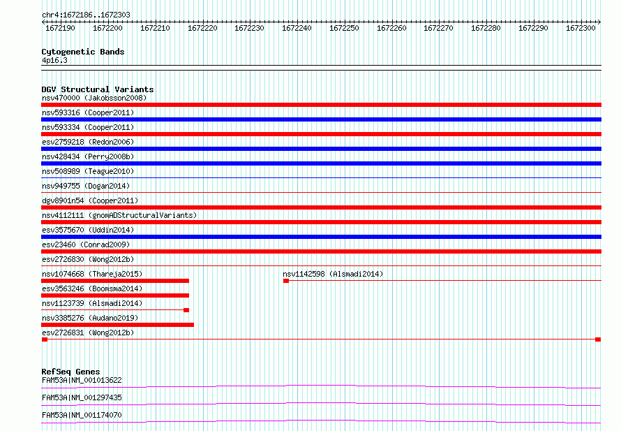Click the esv2726830 (Wong2012b) variant label
Screen dimensions: 621x431
click(88, 259)
